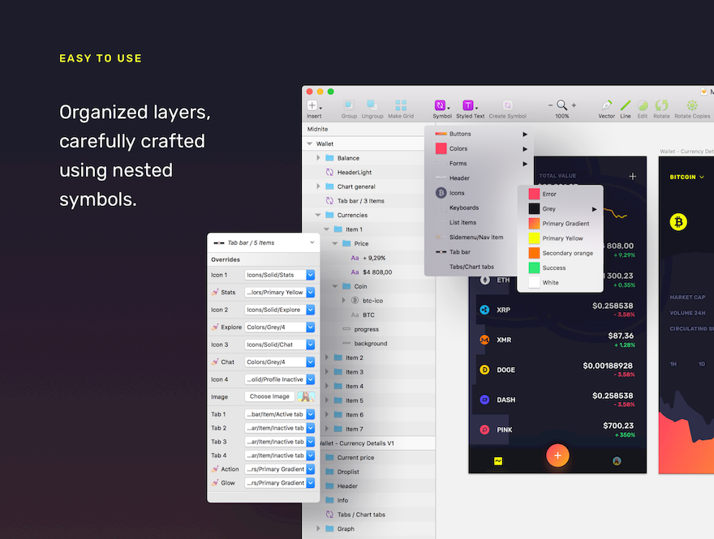714x539 pixels.
Task: Click the Make Grid icon
Action: [x=401, y=105]
